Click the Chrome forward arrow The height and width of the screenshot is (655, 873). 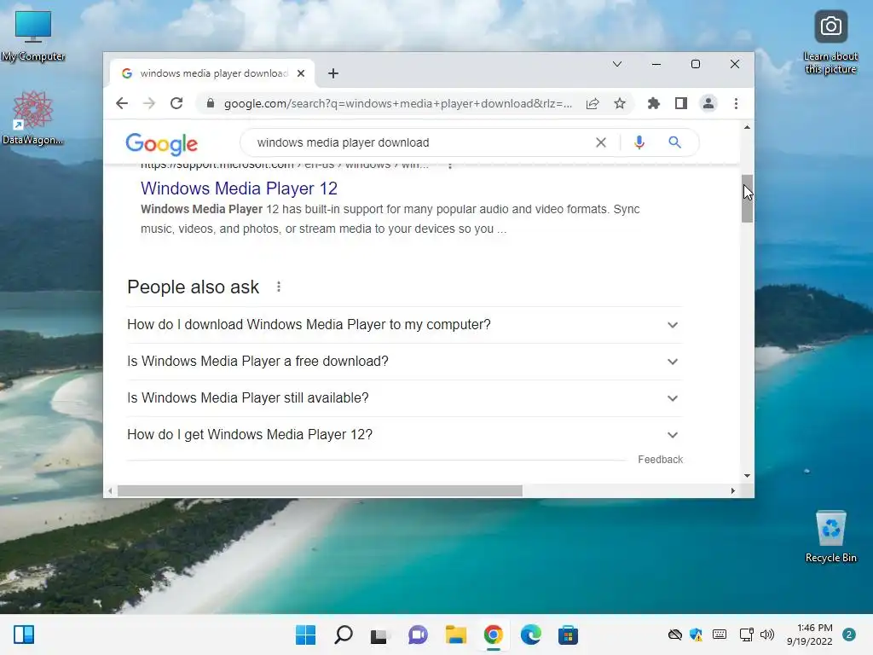[148, 103]
